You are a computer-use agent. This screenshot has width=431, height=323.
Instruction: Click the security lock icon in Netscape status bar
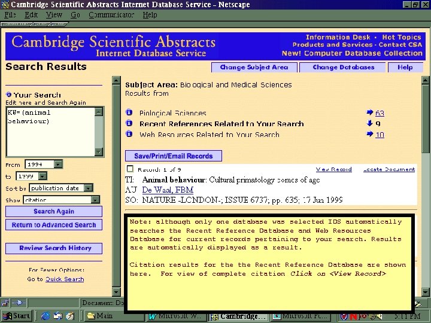5,303
